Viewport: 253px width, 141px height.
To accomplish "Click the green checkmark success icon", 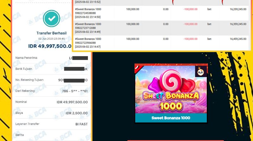I will (52, 18).
